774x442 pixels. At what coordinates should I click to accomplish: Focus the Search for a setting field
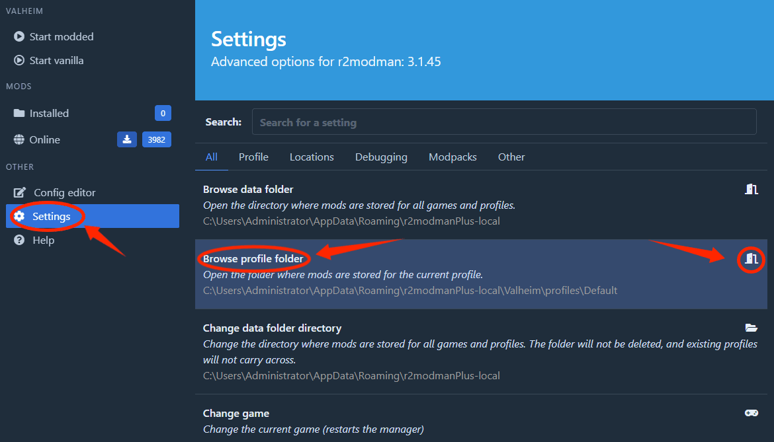pos(504,122)
